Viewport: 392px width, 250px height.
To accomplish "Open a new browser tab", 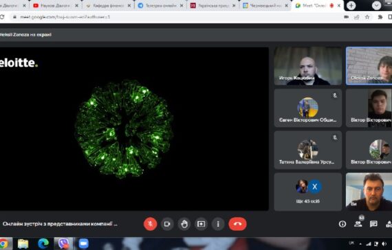I will click(x=351, y=5).
